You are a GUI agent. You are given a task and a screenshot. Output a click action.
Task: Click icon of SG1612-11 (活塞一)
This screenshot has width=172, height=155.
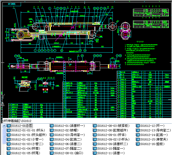pos(95,153)
